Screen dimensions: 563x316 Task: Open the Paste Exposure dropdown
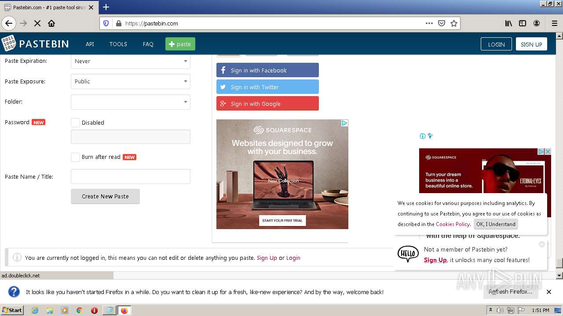pyautogui.click(x=131, y=81)
